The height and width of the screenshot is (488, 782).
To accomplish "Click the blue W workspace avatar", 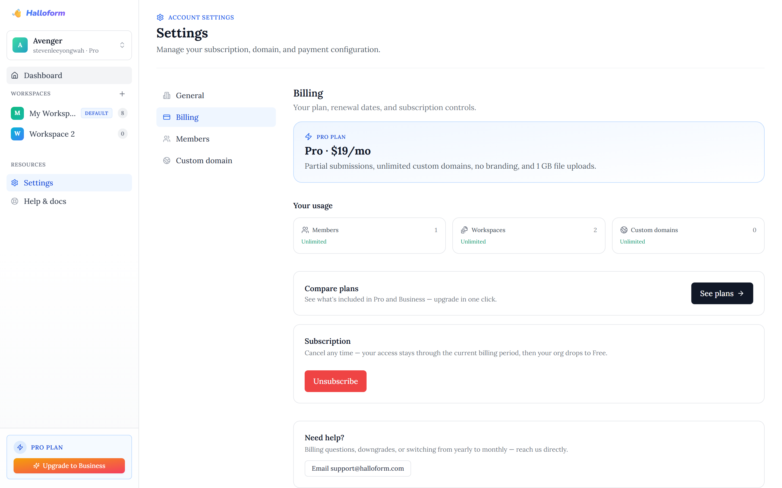I will pyautogui.click(x=17, y=134).
